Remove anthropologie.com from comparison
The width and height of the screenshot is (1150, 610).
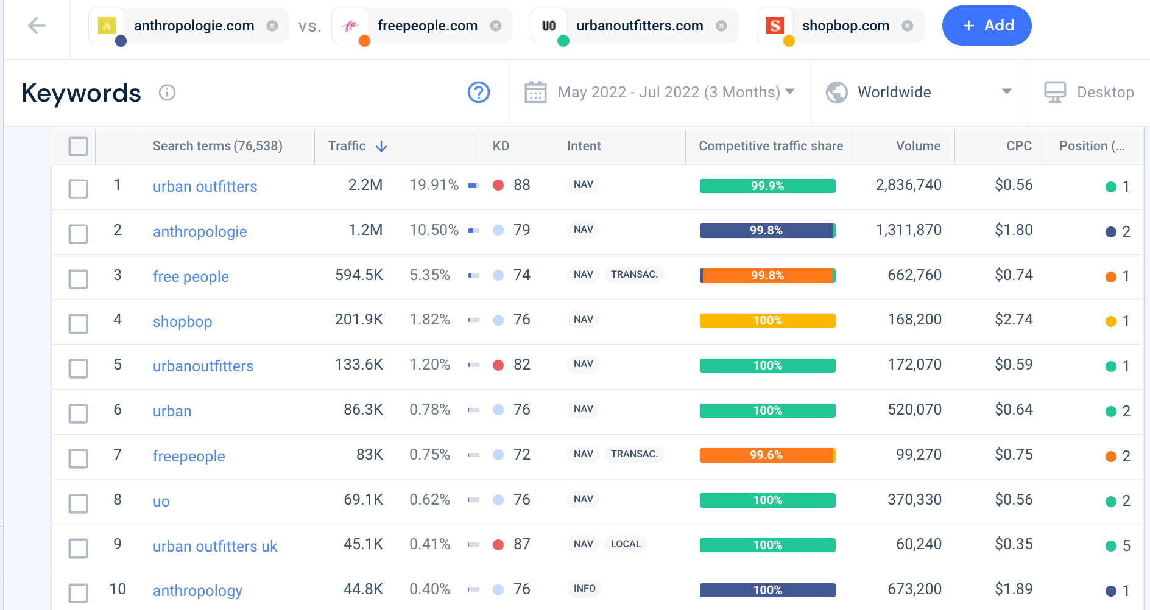point(272,26)
